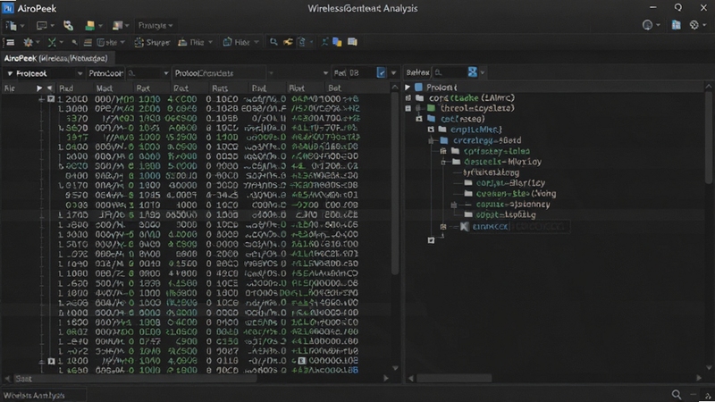Click the left-pointing arrow in column header
Image resolution: width=715 pixels, height=402 pixels.
(x=50, y=88)
